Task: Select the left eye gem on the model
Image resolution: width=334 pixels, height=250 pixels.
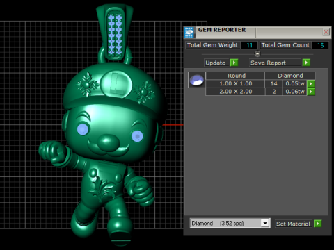Action: (83, 129)
